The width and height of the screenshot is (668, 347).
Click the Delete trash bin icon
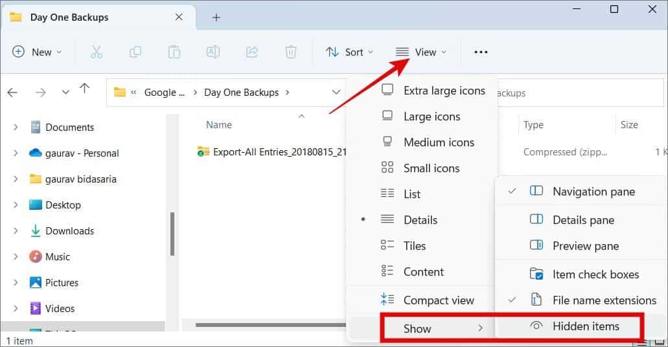[290, 52]
